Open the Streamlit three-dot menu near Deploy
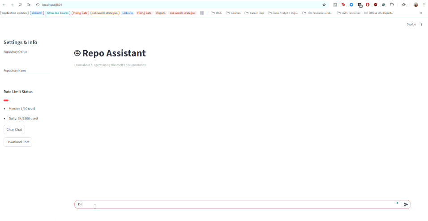This screenshot has width=428, height=221. [x=422, y=25]
